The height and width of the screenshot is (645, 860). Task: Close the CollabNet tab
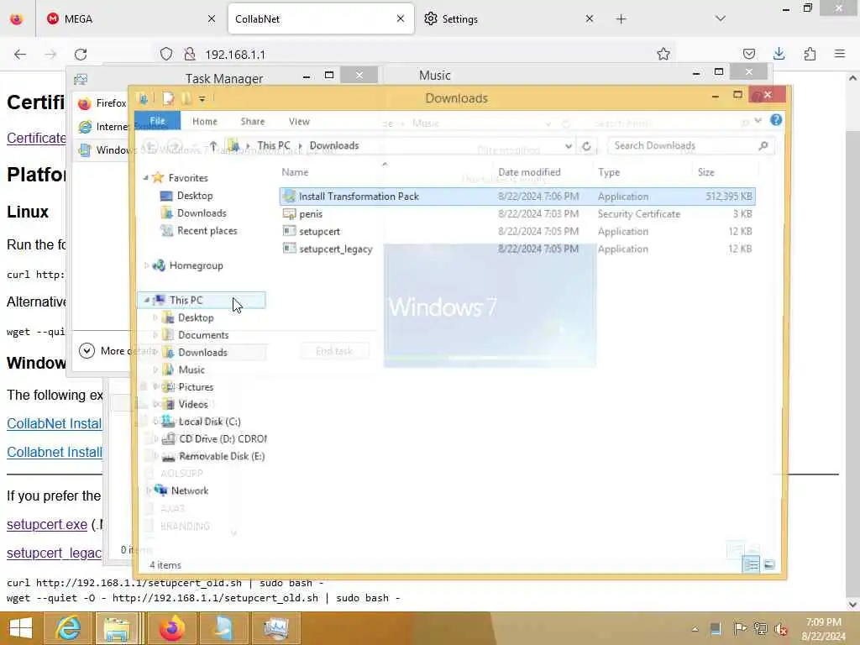(x=401, y=18)
